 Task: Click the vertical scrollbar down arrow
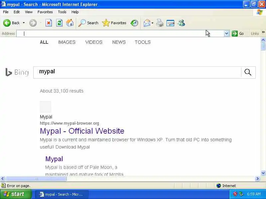pos(263,173)
